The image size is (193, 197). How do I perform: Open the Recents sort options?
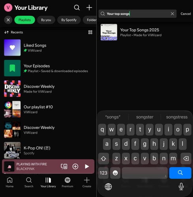click(13, 32)
